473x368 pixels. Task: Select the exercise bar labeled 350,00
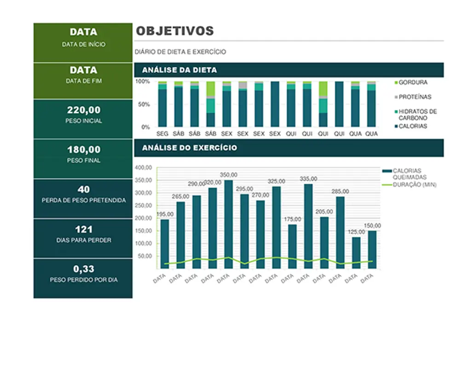point(229,221)
